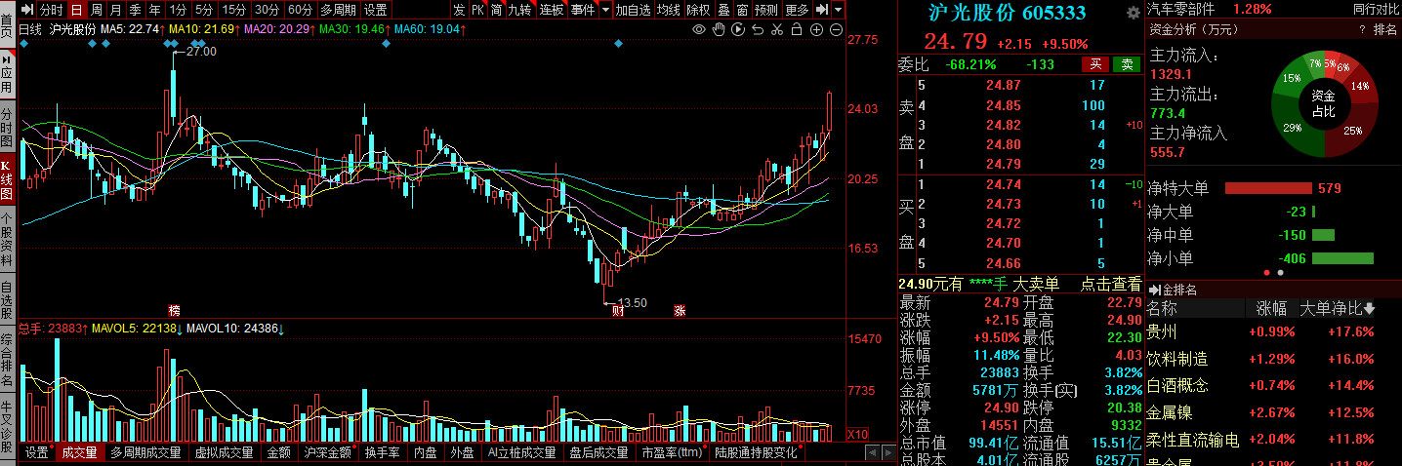1402x466 pixels.
Task: Click the red 买 buy button
Action: [x=1094, y=64]
